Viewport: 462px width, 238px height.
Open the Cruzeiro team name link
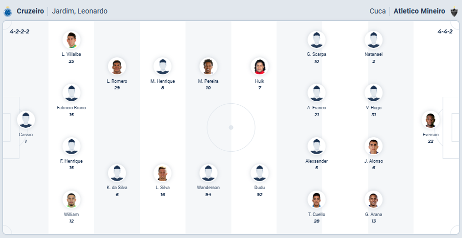(30, 11)
